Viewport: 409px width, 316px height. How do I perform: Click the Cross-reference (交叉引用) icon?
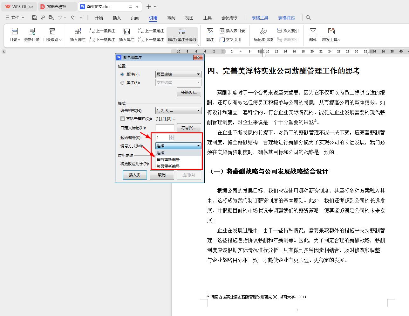[222, 40]
